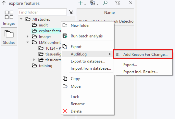Open the view options dropdown arrow
The image size is (175, 119).
[x=97, y=5]
